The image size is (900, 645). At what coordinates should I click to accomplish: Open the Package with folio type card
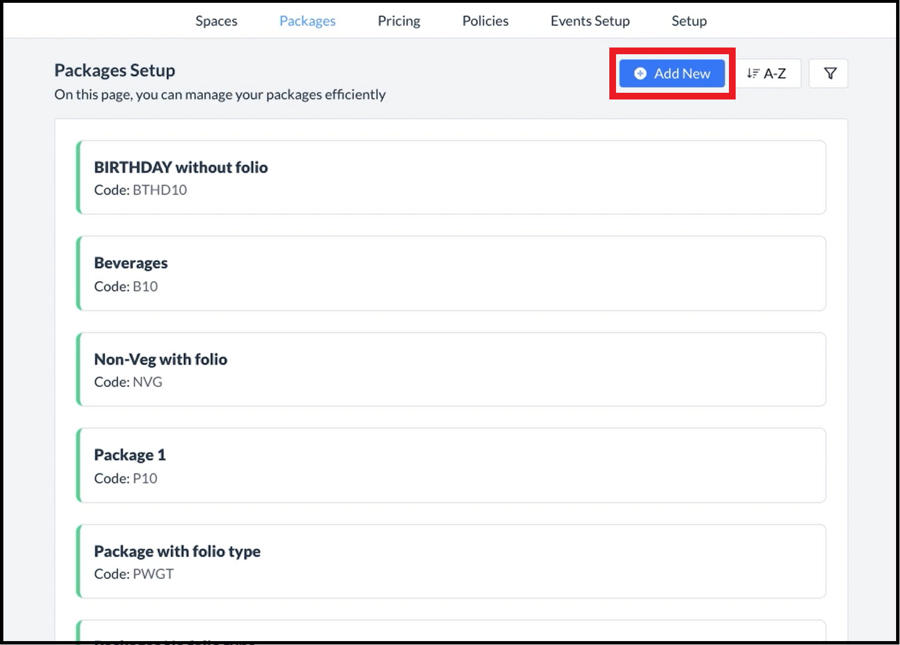coord(451,561)
